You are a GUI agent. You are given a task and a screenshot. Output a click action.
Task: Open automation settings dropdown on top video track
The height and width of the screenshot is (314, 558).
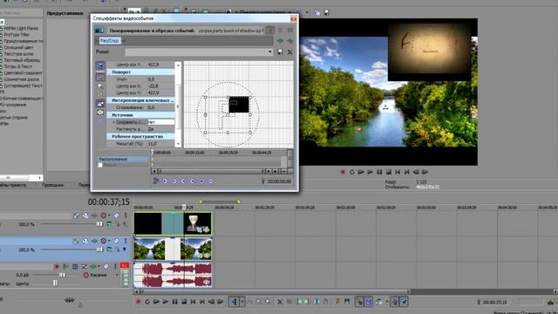tap(109, 215)
